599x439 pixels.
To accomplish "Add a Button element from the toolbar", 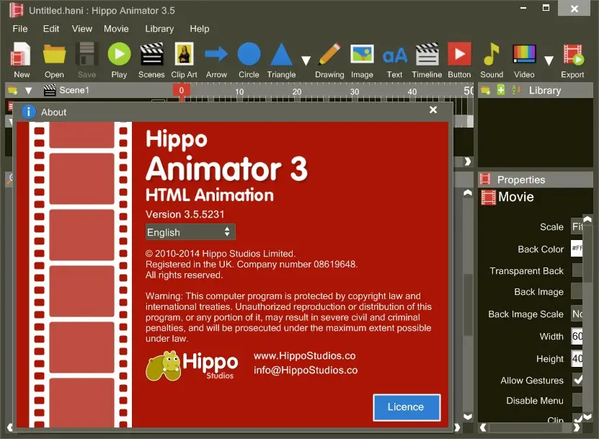I will click(460, 60).
